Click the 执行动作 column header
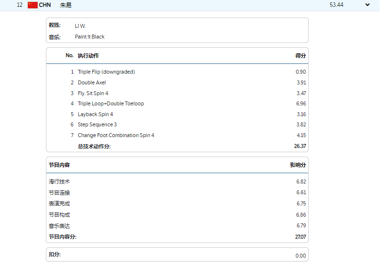This screenshot has height=262, width=380. click(x=88, y=56)
